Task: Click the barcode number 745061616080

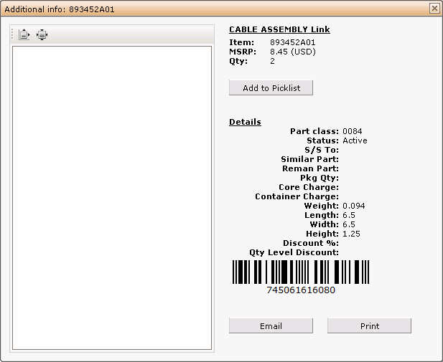Action: click(x=300, y=290)
